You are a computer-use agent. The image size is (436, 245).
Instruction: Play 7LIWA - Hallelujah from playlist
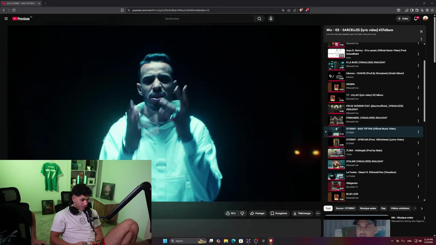pos(373,153)
